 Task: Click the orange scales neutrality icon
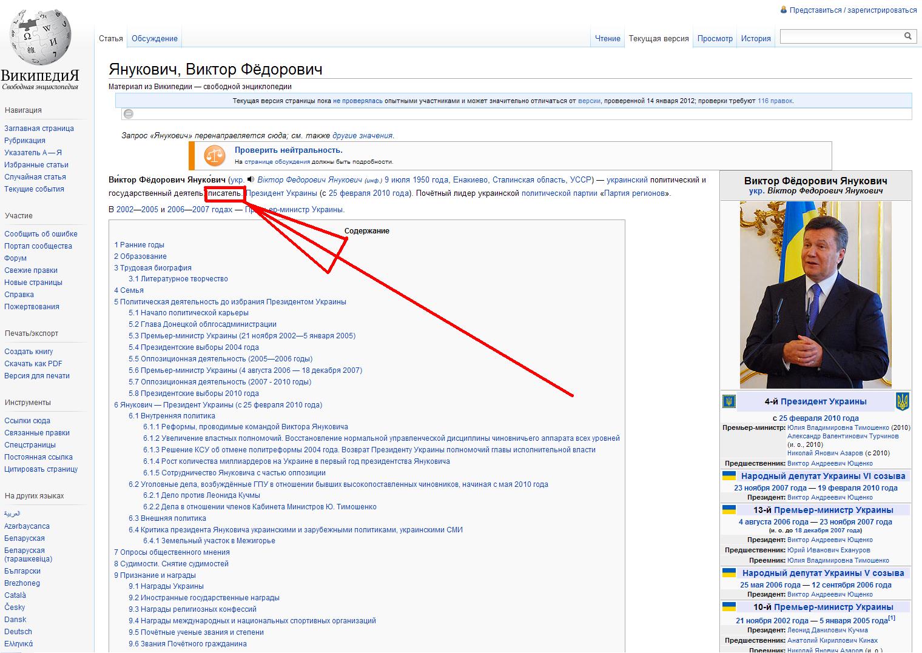tap(214, 156)
